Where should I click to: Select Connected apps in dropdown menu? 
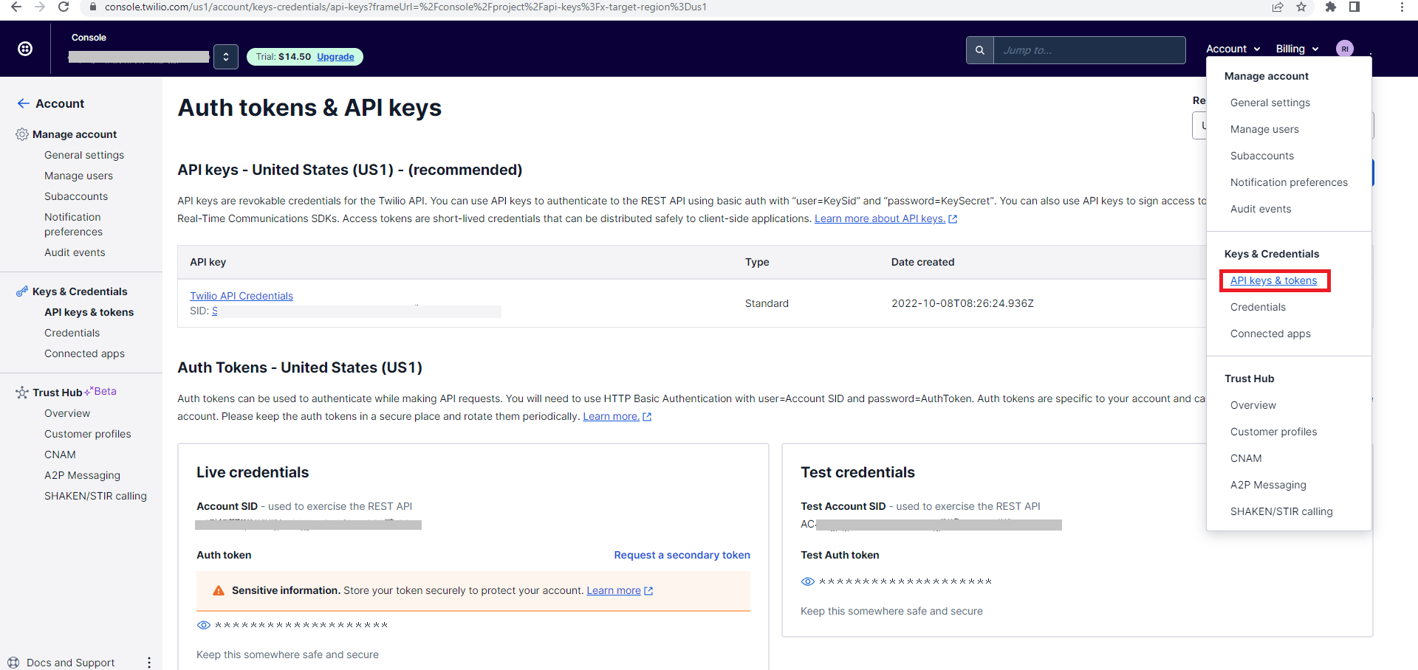point(1270,334)
